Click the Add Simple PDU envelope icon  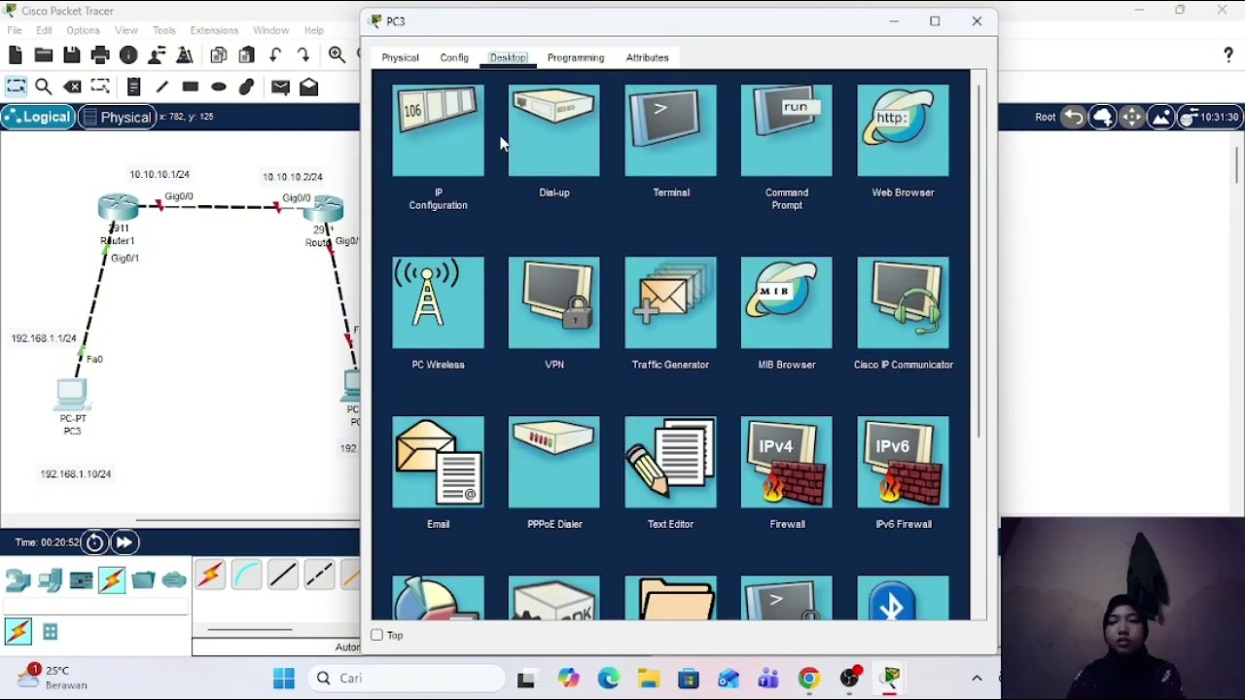tap(280, 87)
